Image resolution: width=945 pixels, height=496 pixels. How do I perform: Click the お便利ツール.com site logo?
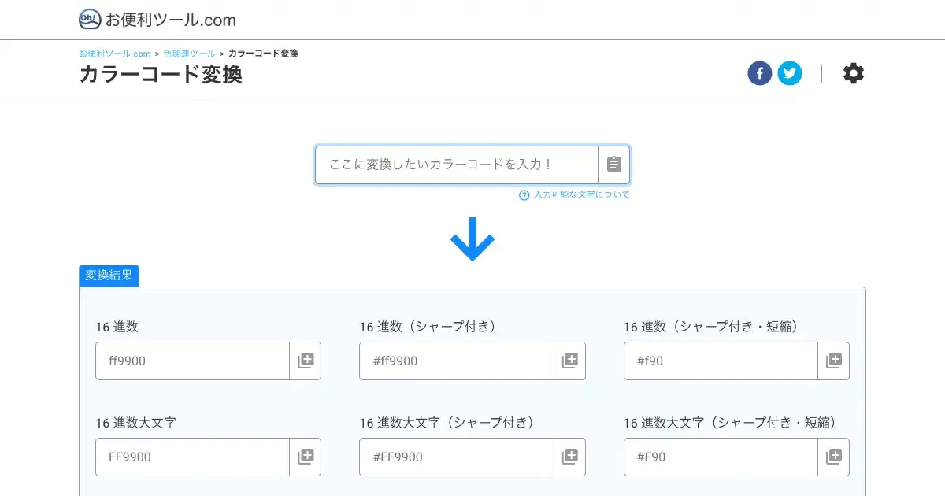[x=157, y=20]
